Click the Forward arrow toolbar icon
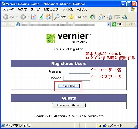138x129 pixels. point(23,17)
